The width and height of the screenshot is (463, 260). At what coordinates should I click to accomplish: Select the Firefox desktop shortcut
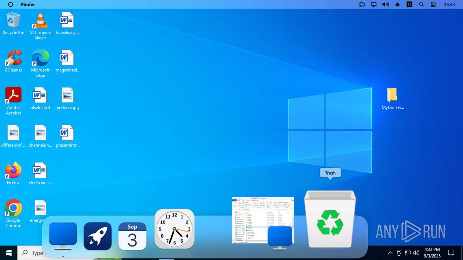tap(13, 174)
